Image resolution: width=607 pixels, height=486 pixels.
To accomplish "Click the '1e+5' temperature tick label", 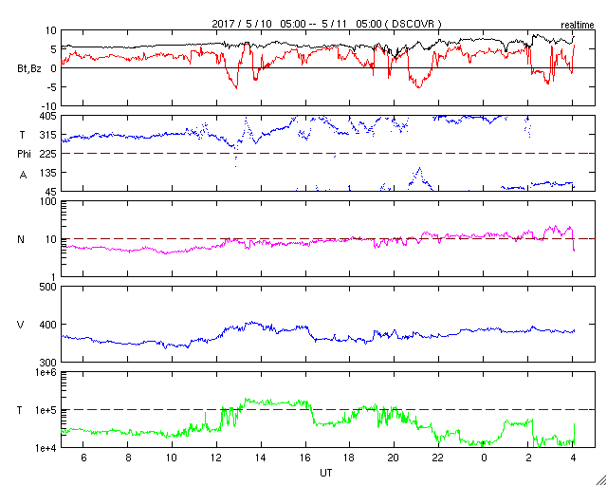I will point(47,410).
